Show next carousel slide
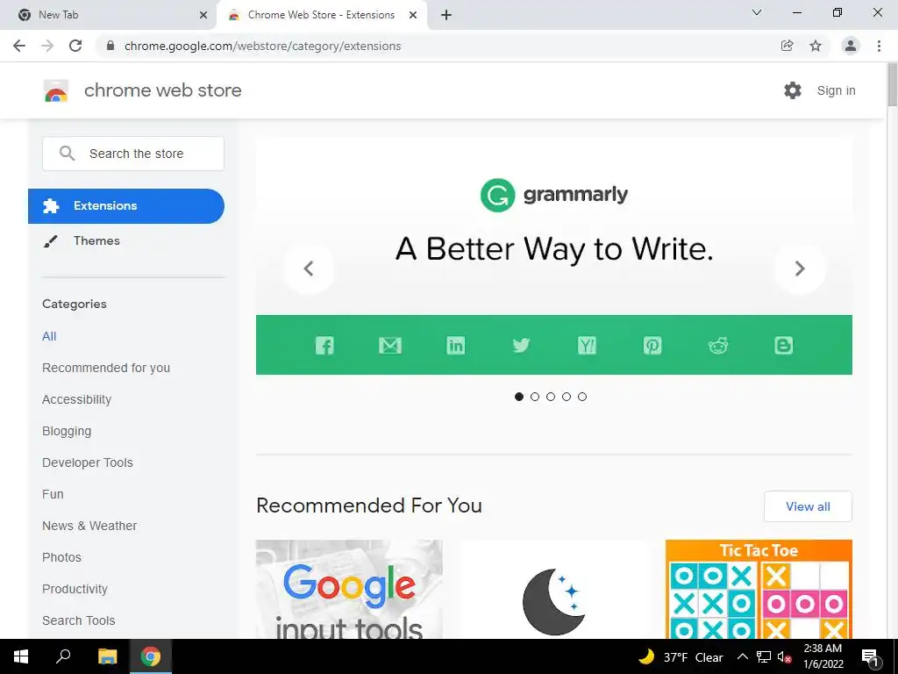 (x=800, y=269)
